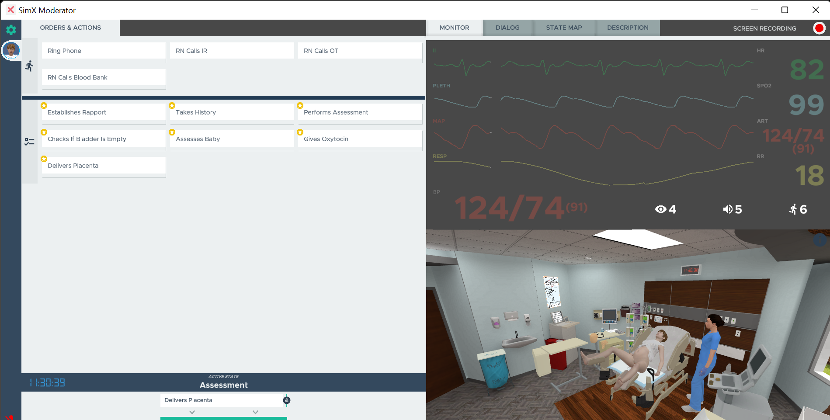Click the patient avatar in the sidebar

[11, 51]
